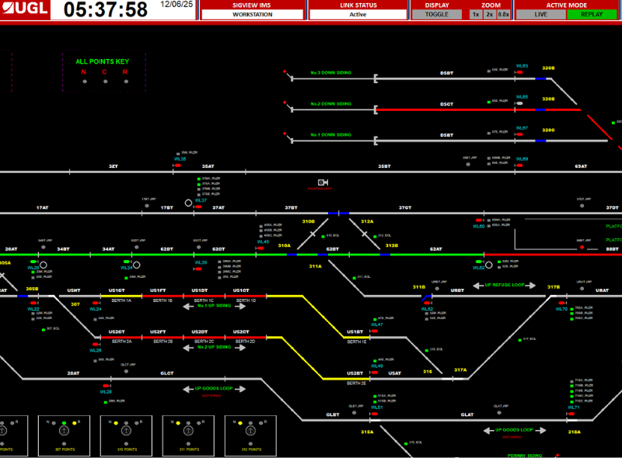Click the Workstation field under Sigview IMS

click(252, 14)
